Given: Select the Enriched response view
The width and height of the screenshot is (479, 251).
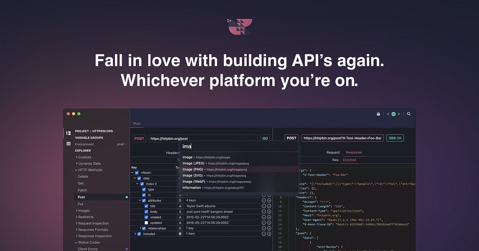Looking at the screenshot, I should pos(349,160).
